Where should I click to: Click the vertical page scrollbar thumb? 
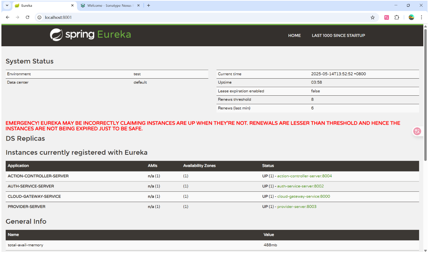425,95
